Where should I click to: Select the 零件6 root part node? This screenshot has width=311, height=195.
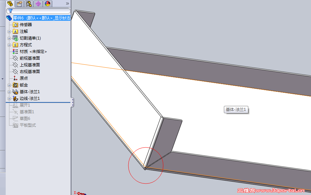pos(42,18)
